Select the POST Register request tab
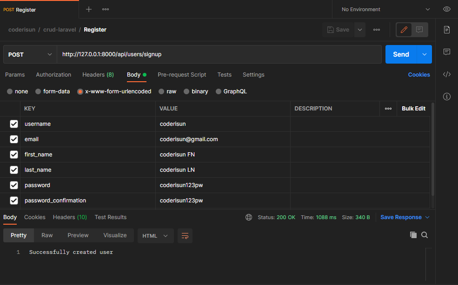Image resolution: width=458 pixels, height=285 pixels. [39, 10]
